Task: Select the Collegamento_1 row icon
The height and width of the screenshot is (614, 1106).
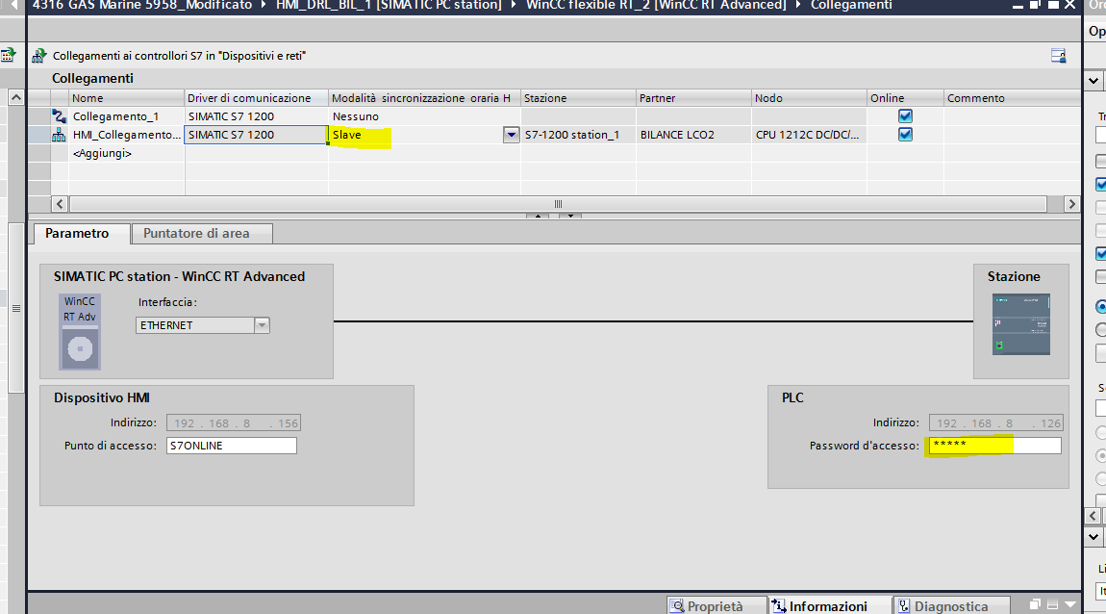Action: pos(60,116)
